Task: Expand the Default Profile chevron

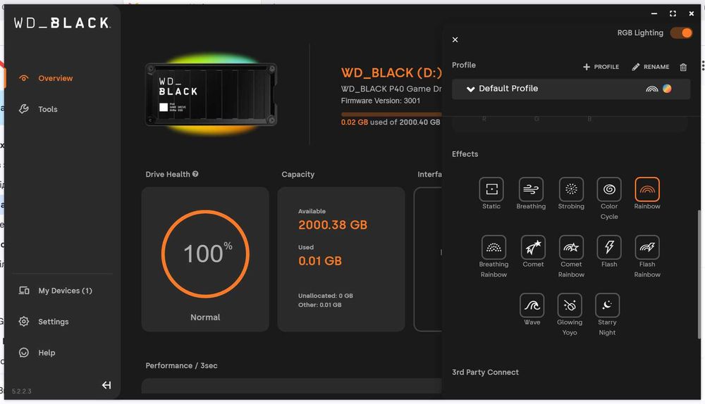Action: point(470,89)
